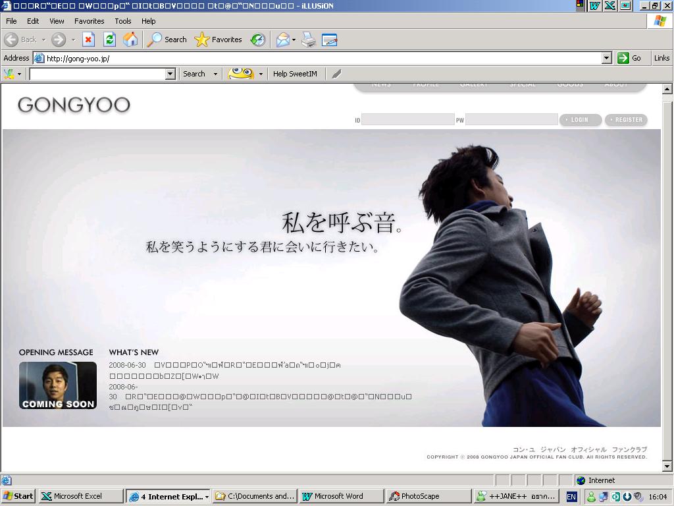Click the Windows Start button
Image resolution: width=674 pixels, height=506 pixels.
(18, 496)
